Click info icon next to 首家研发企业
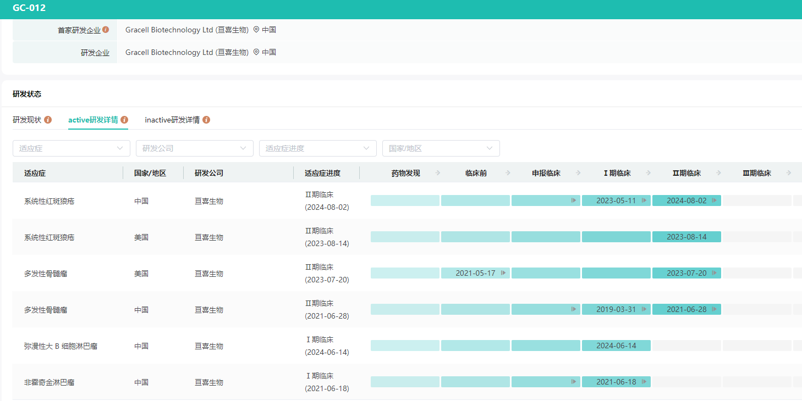Screen dimensions: 802x401 [x=106, y=30]
